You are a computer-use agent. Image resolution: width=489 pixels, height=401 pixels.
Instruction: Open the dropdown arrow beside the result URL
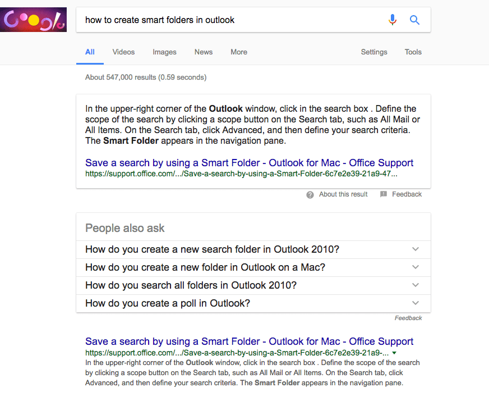(395, 352)
